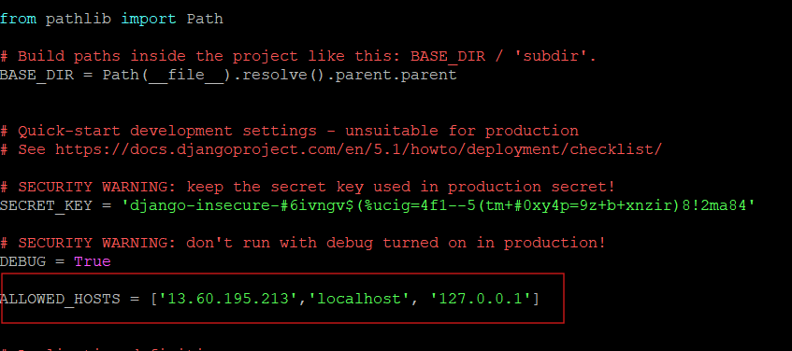792x351 pixels.
Task: Click the True value of DEBUG
Action: [x=92, y=261]
